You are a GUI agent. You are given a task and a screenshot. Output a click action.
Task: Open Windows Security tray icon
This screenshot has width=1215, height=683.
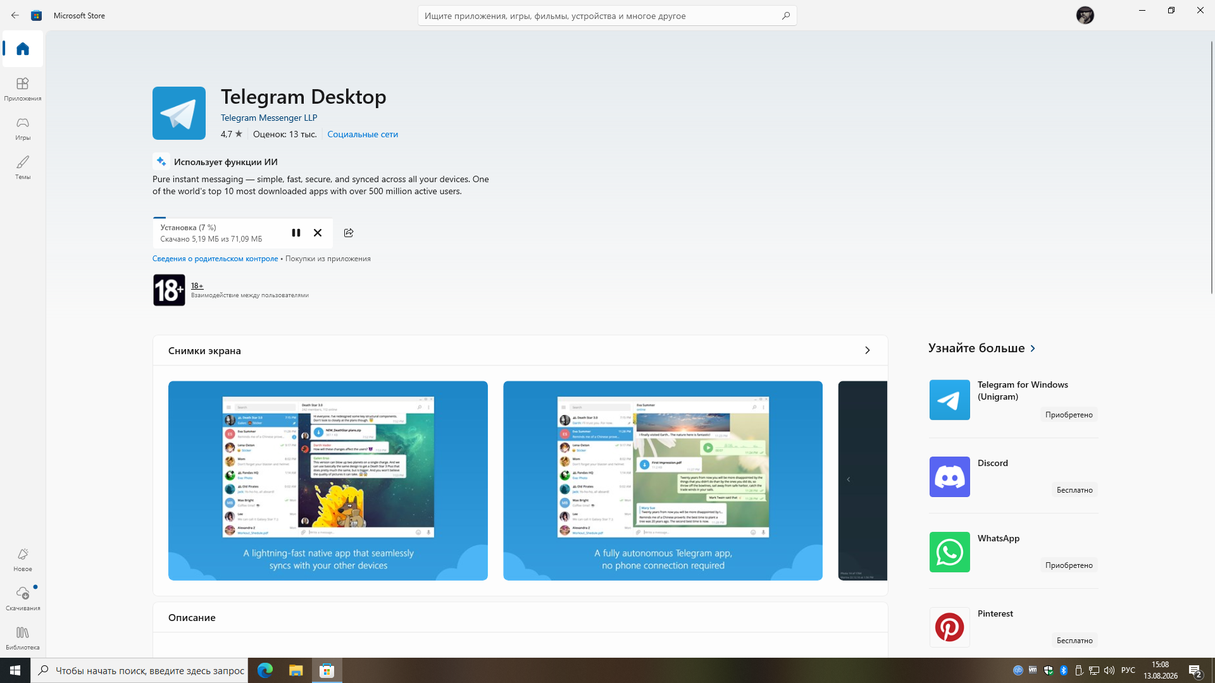(x=1049, y=670)
